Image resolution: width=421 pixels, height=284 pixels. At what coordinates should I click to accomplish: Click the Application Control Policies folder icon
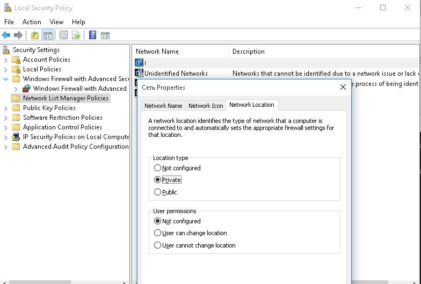[16, 127]
